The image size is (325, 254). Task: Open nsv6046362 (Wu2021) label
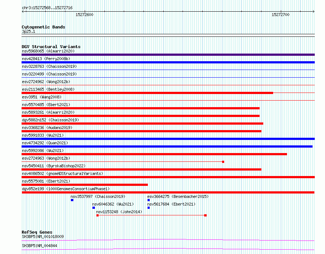tap(113, 204)
